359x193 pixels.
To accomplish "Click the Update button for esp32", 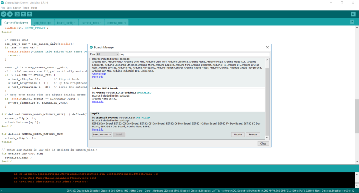I will (x=237, y=134).
